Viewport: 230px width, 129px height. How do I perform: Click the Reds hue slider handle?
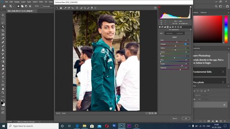(177, 42)
